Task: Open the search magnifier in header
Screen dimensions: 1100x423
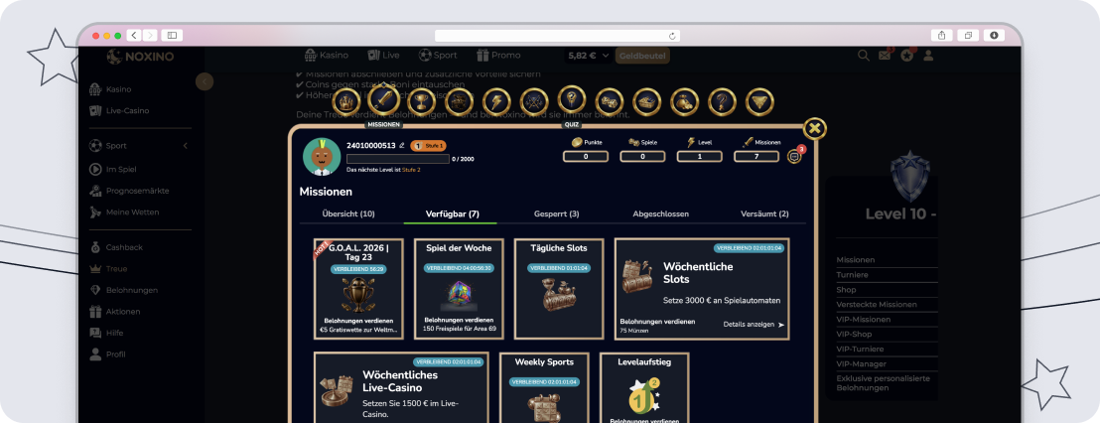Action: coord(864,56)
